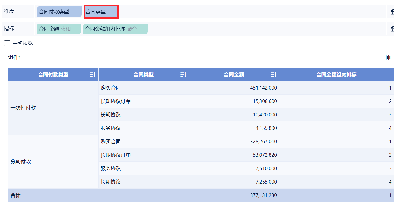Screen dimensions: 394x204
Task: Click sort icon in 合同类型 column header
Action: pyautogui.click(x=183, y=75)
